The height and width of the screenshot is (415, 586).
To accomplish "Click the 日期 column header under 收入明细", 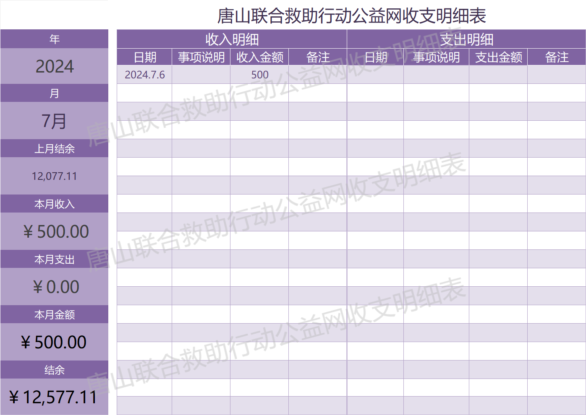I will point(144,57).
